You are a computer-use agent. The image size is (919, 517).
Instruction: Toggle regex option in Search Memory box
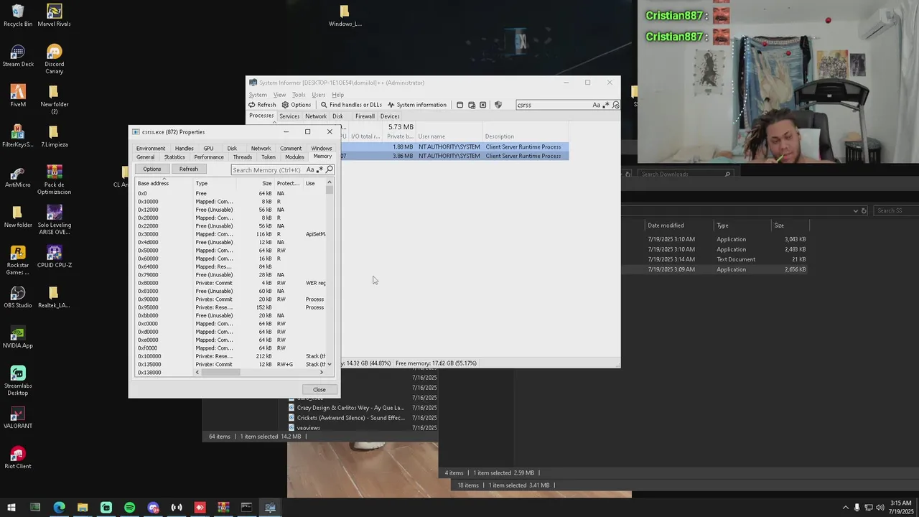[320, 170]
